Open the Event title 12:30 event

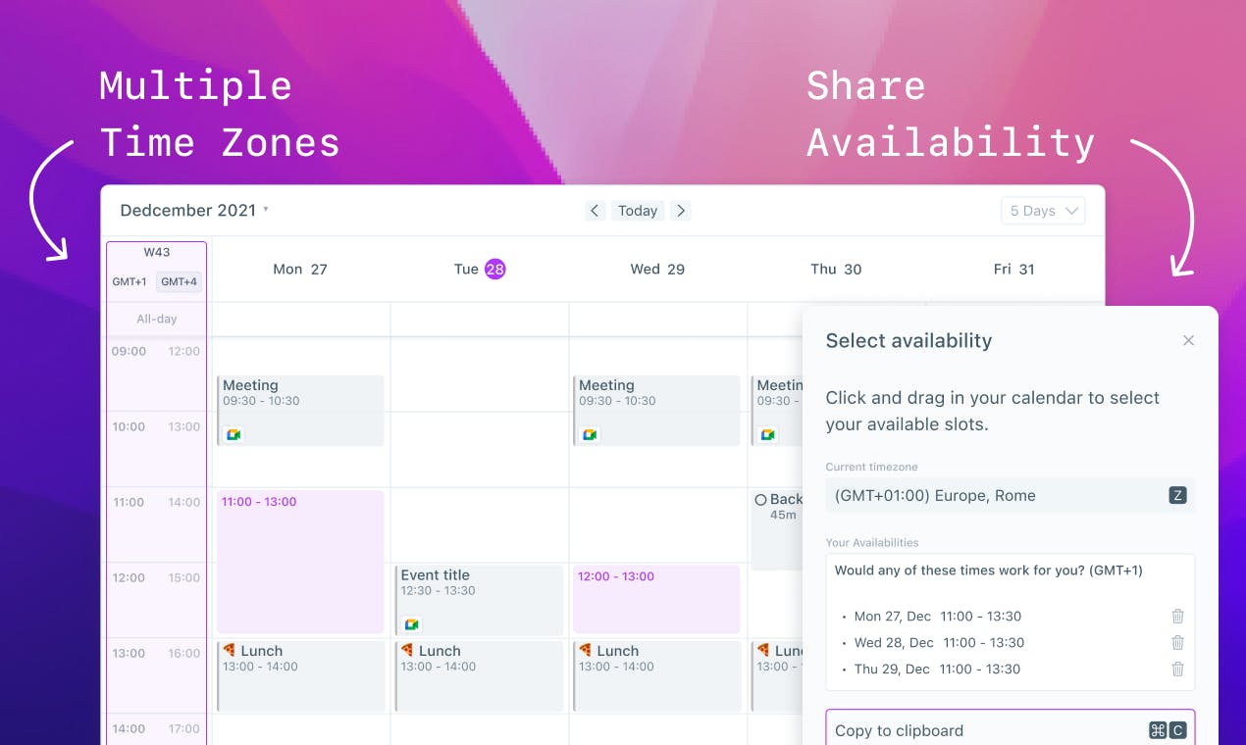(479, 600)
